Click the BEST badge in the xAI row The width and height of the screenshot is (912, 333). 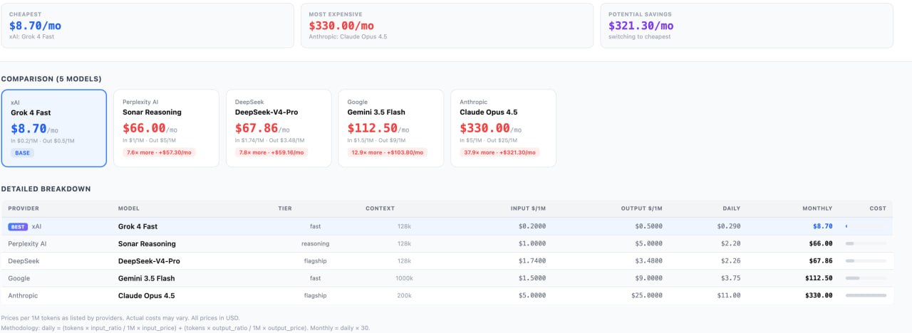point(18,226)
